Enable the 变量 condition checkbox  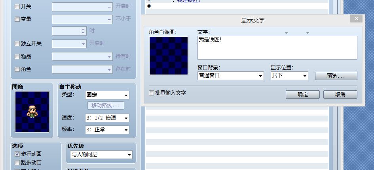point(17,19)
